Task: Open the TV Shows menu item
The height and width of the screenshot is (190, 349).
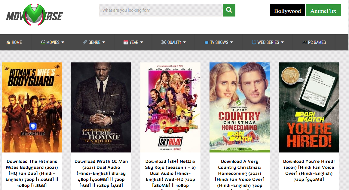Action: (219, 42)
